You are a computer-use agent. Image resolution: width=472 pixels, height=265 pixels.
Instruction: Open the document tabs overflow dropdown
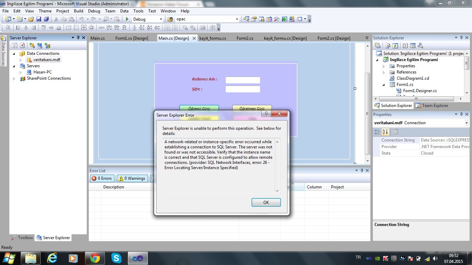coord(367,38)
